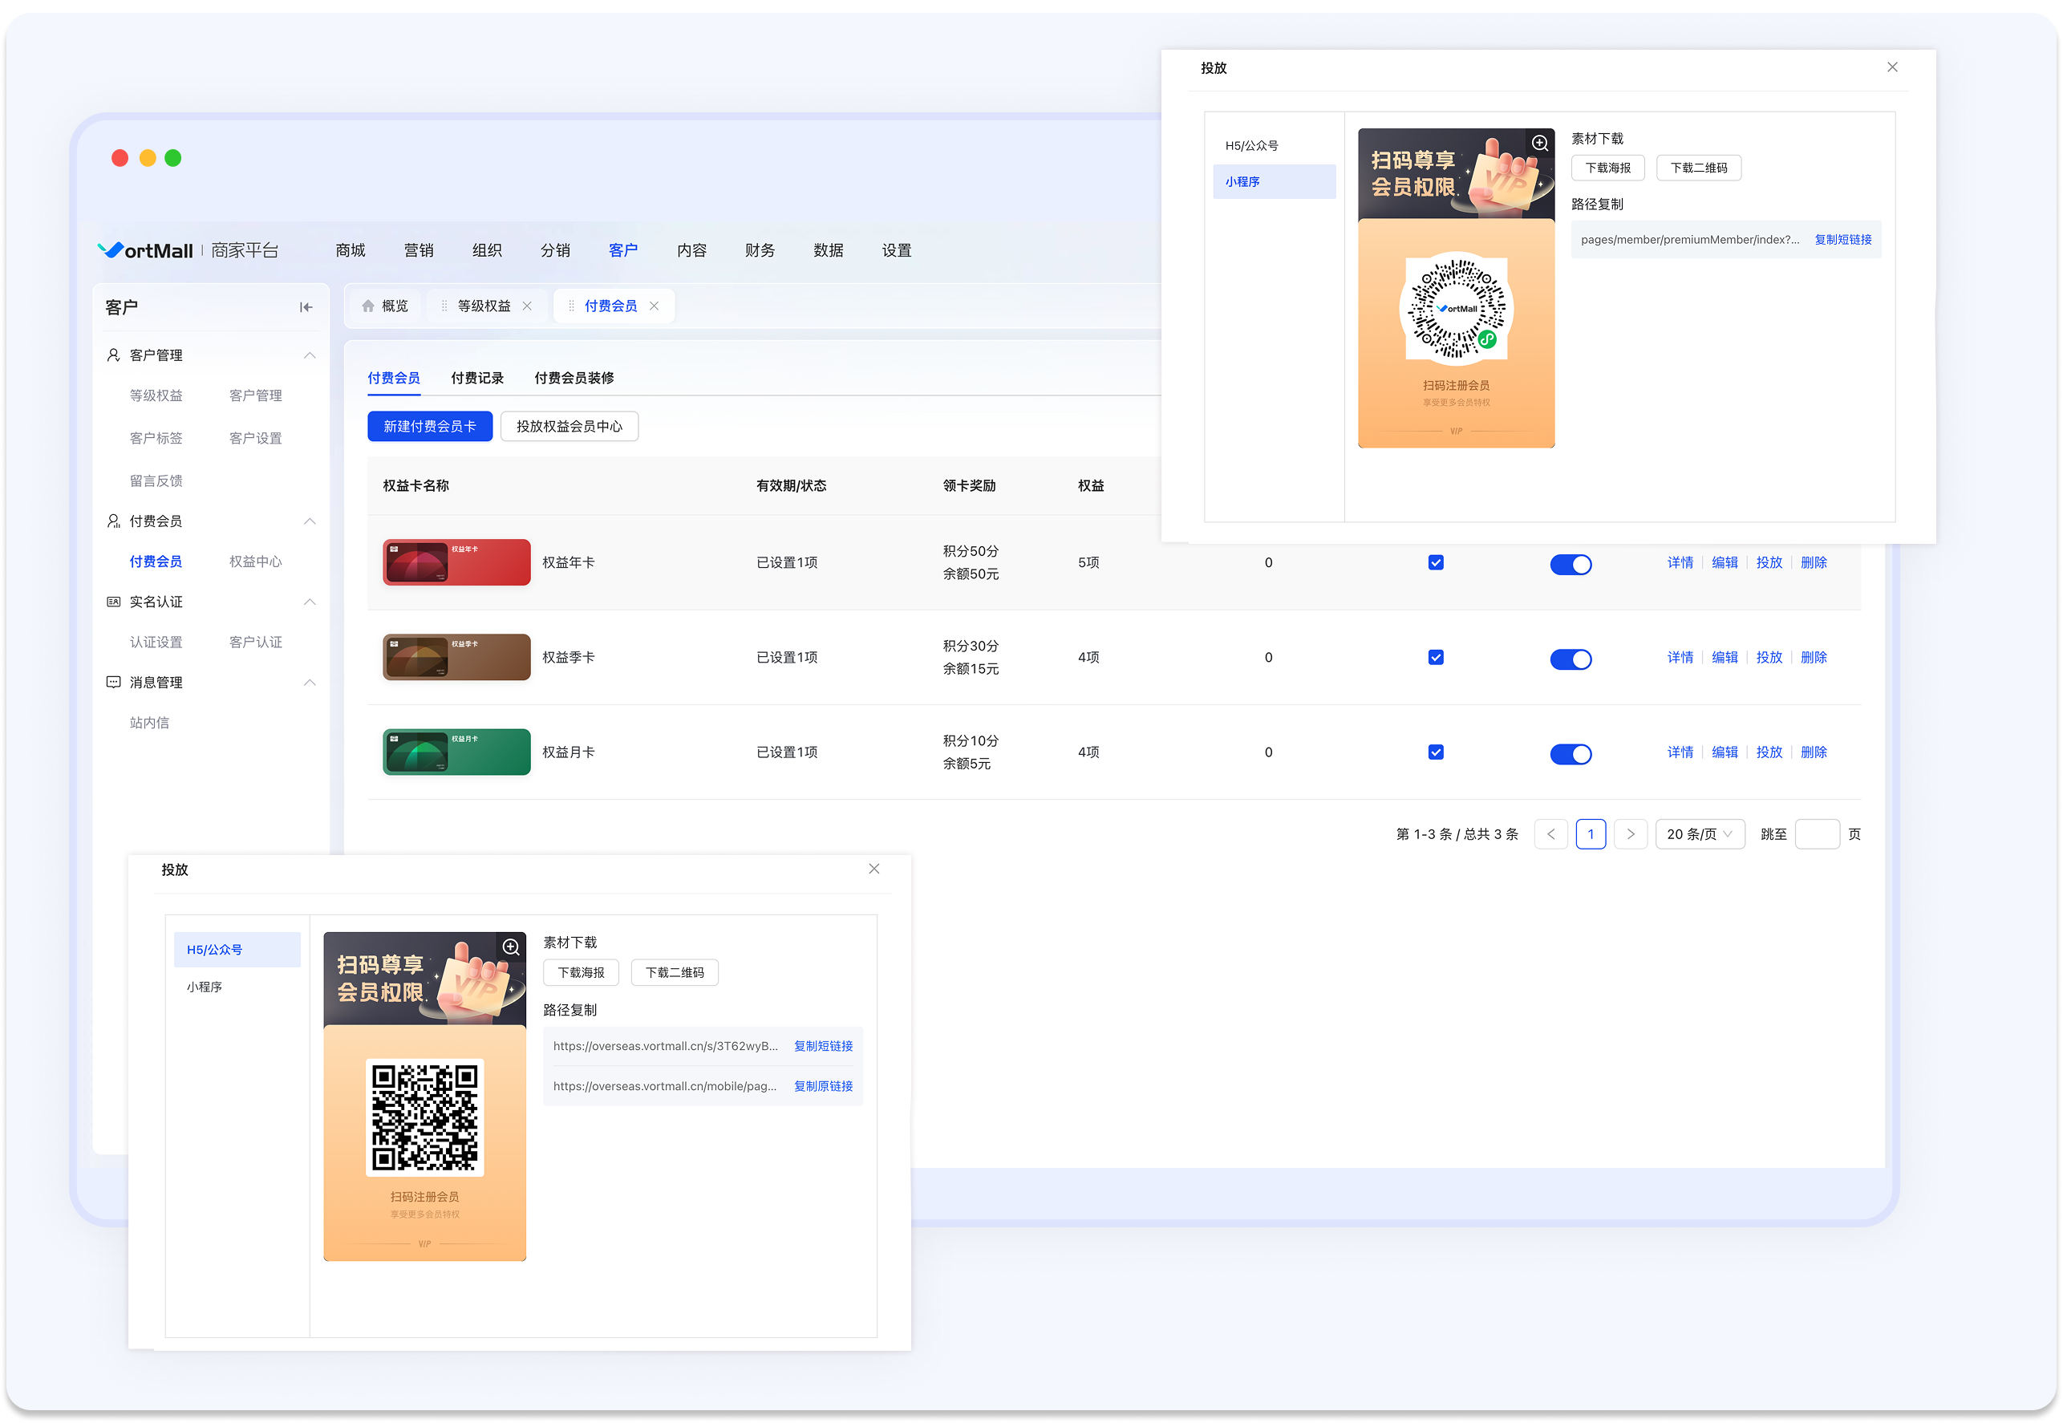Click the 权益月卡 green card thumbnail

[456, 752]
